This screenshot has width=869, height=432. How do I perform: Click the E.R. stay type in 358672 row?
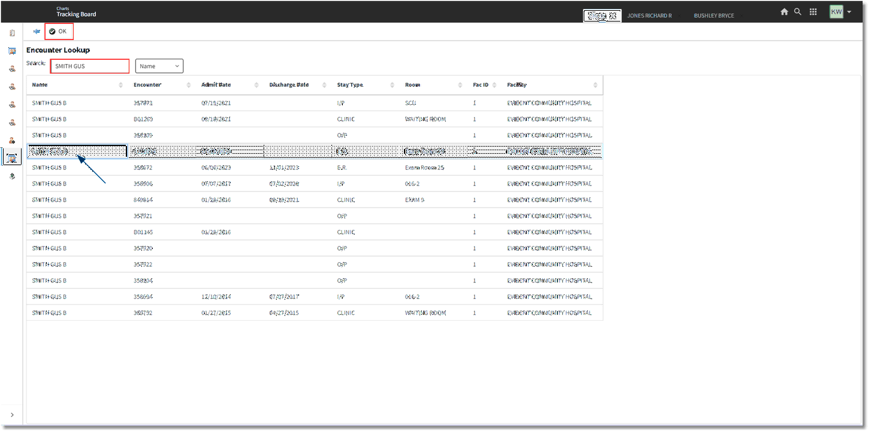tap(342, 168)
